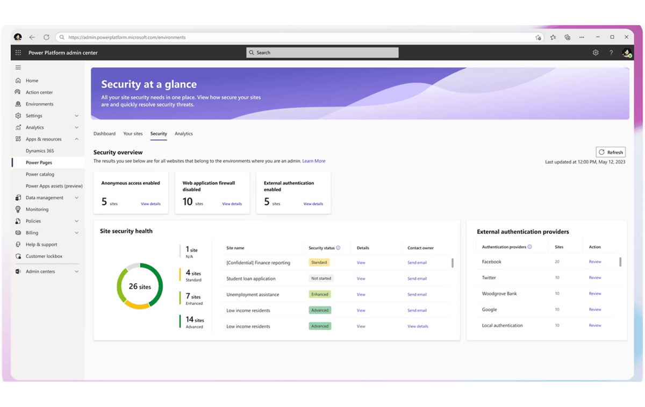This screenshot has height=407, width=645.
Task: Click the Home icon in sidebar
Action: [x=18, y=81]
